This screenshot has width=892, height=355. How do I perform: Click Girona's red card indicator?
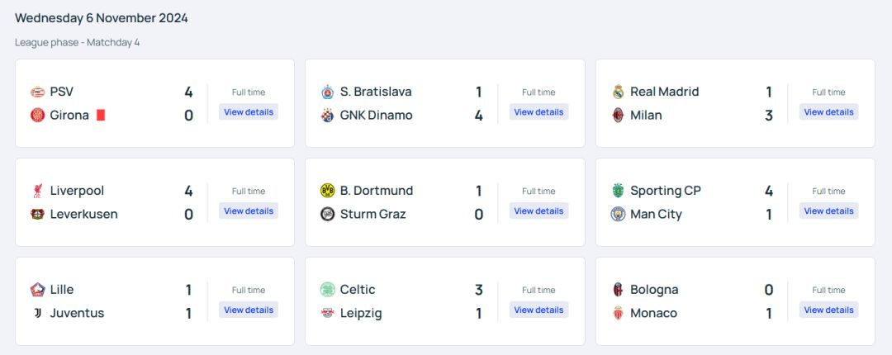101,115
